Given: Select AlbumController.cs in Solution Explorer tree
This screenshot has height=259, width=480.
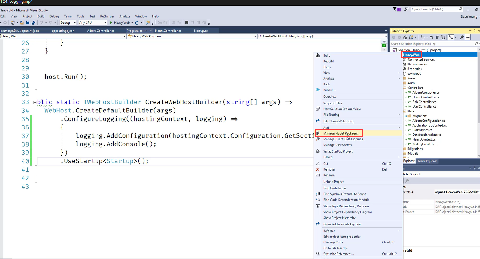Looking at the screenshot, I should pos(426,93).
